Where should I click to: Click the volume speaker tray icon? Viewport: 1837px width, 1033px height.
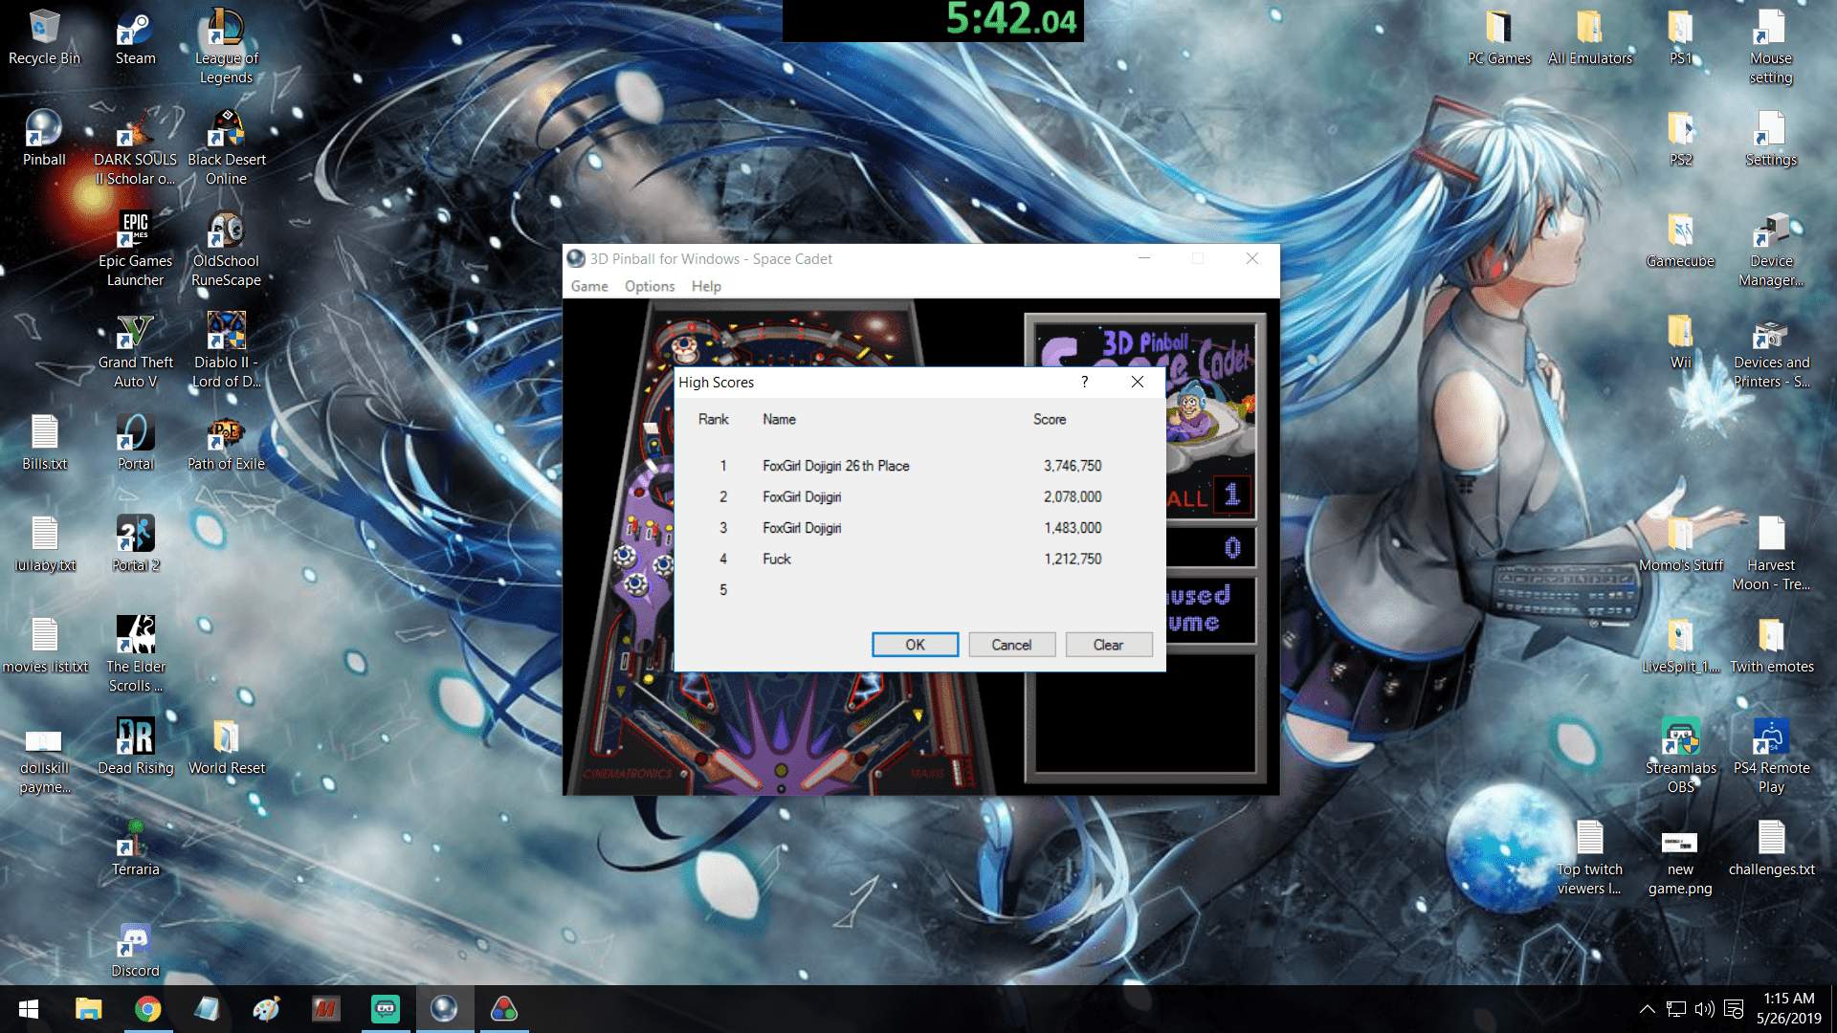pos(1704,1009)
